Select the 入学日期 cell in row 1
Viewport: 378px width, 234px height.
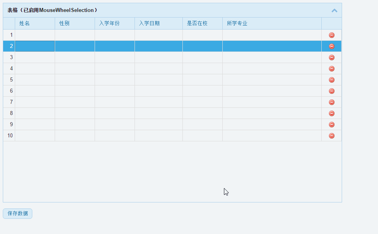point(158,35)
